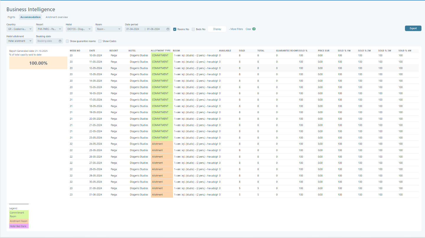Expand the Resort dropdown
This screenshot has width=425, height=238.
49,29
